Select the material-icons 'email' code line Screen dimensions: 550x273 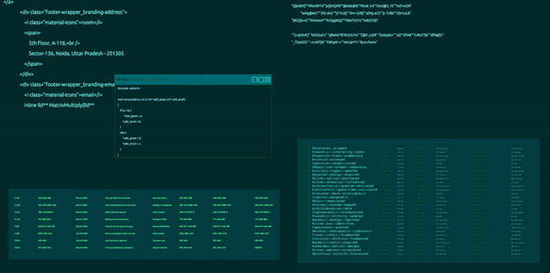(x=63, y=95)
